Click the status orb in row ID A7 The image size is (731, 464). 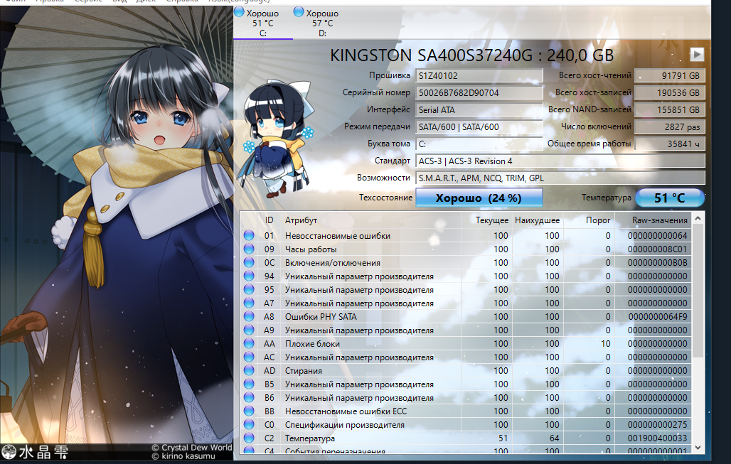(249, 303)
